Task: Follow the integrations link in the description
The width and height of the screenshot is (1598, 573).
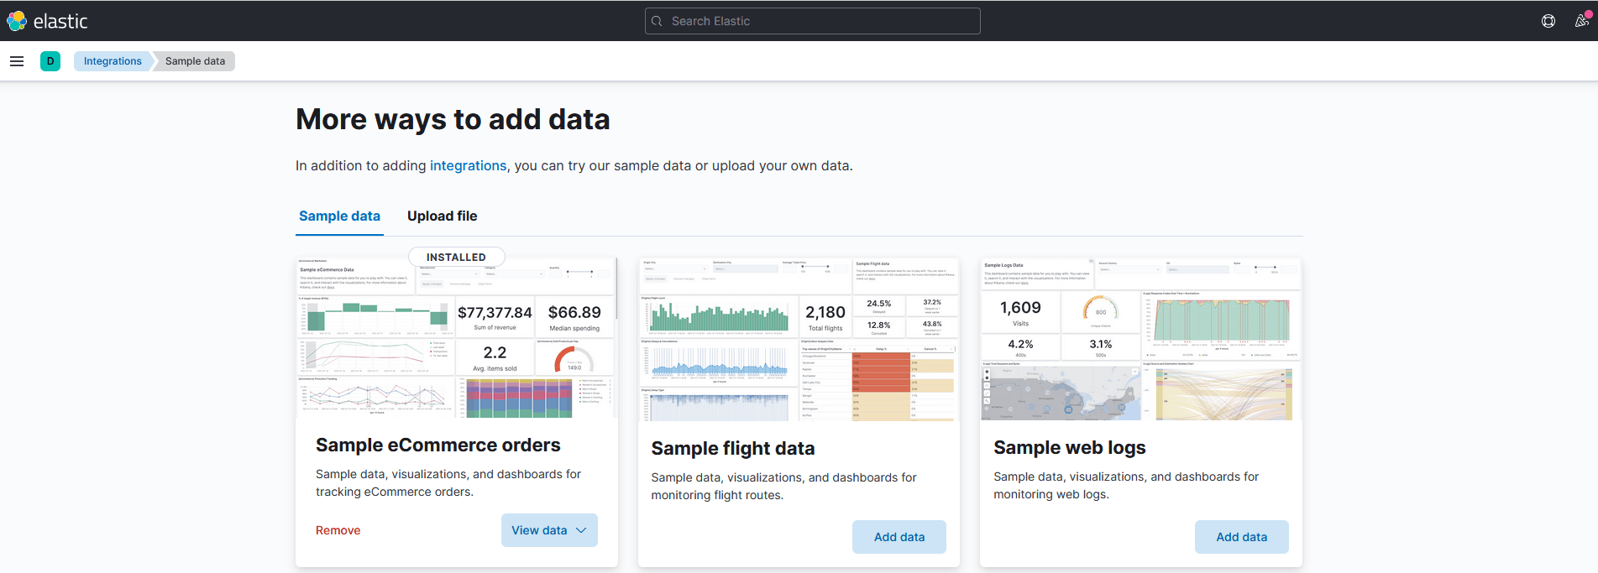Action: [x=469, y=166]
